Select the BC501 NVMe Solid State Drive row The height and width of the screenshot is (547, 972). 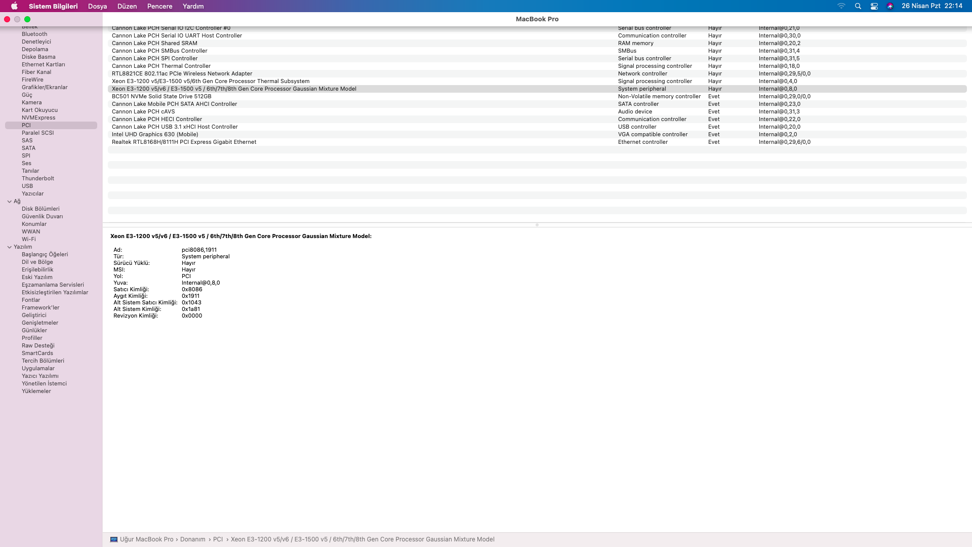[161, 96]
